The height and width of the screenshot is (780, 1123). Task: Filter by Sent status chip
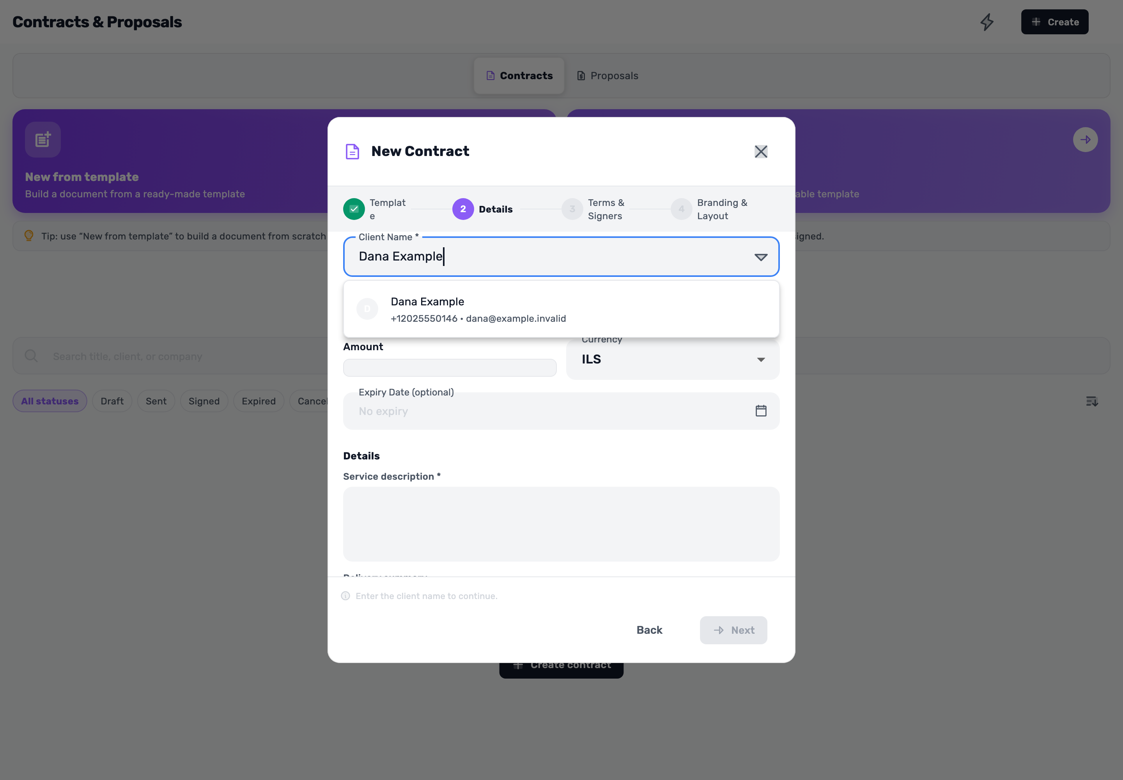pyautogui.click(x=156, y=401)
